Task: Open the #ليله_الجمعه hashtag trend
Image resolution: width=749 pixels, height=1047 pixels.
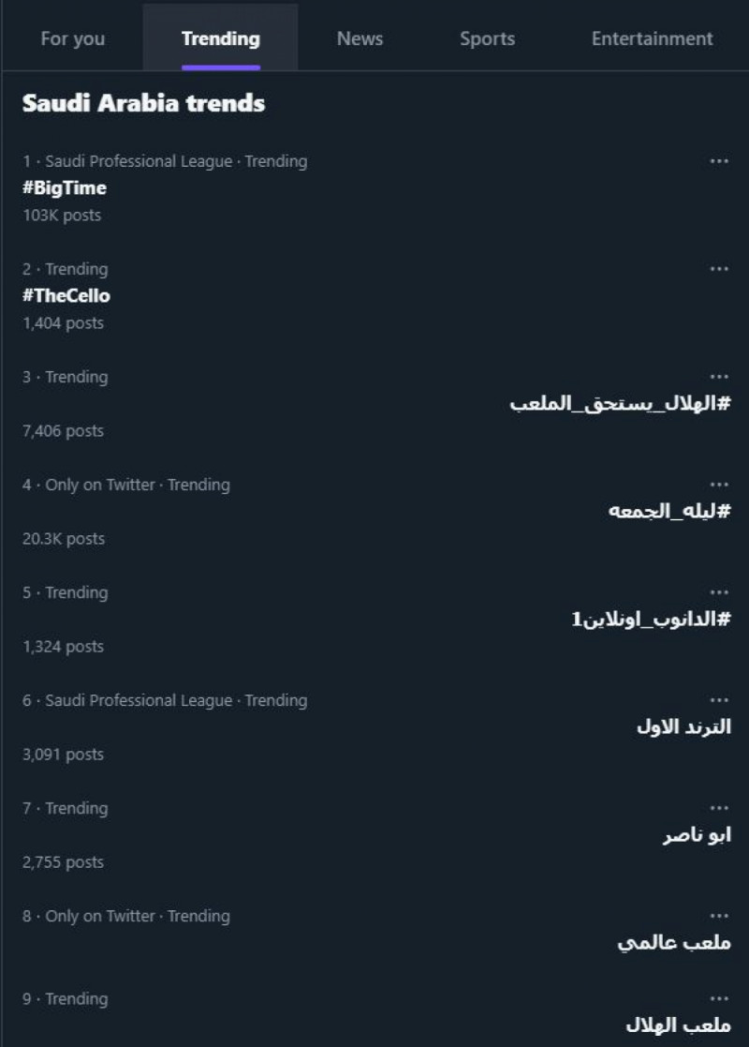Action: click(668, 511)
